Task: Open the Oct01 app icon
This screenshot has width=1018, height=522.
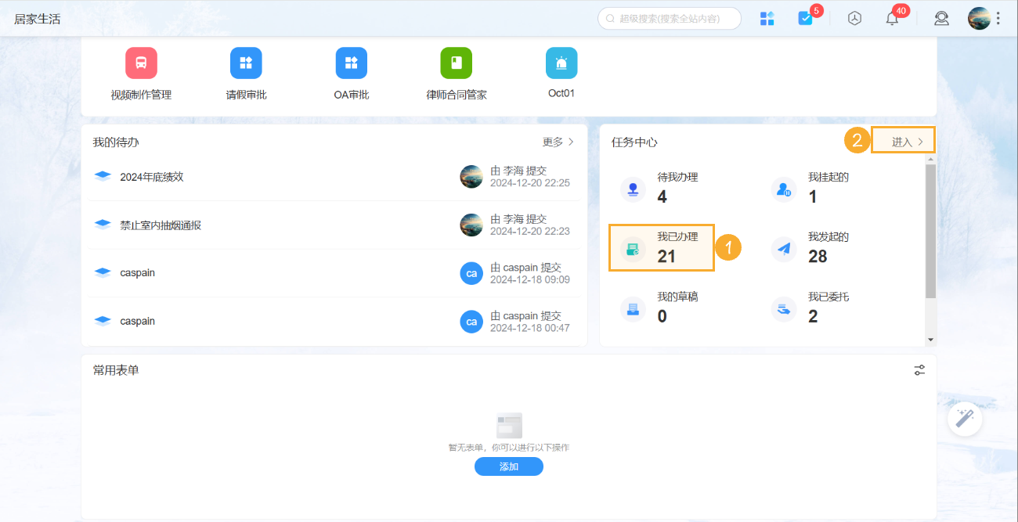Action: [x=561, y=63]
